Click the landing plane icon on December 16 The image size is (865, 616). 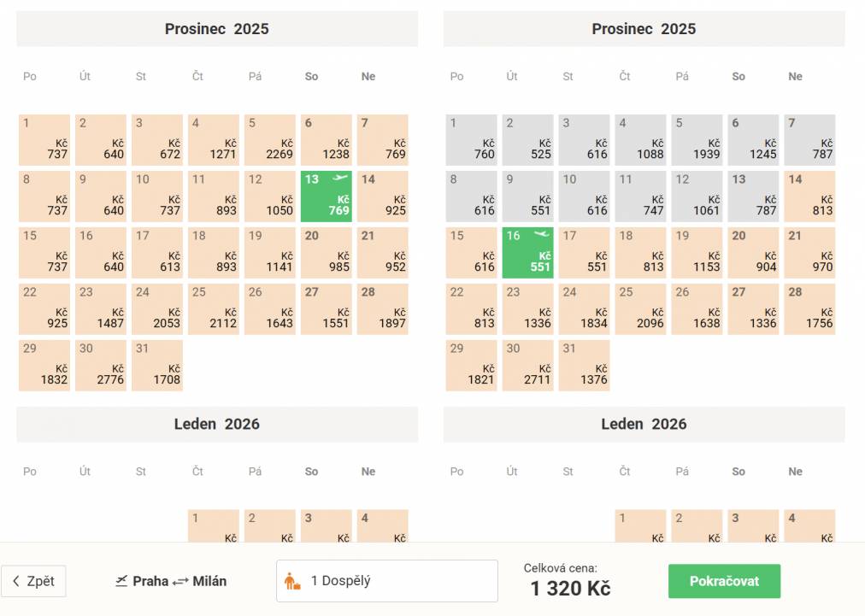[540, 234]
